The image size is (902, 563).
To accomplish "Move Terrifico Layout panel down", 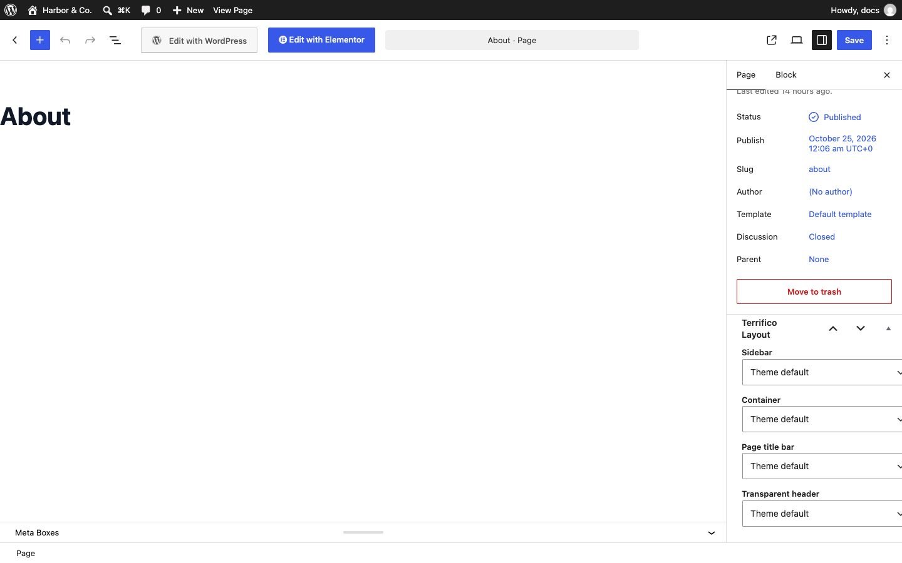I will click(861, 328).
